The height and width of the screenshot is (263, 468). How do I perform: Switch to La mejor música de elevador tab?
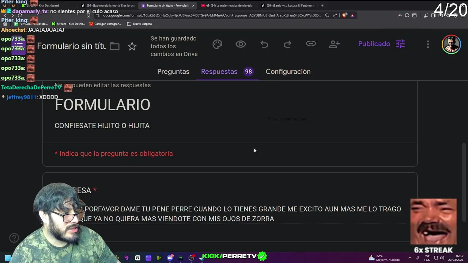click(x=228, y=5)
